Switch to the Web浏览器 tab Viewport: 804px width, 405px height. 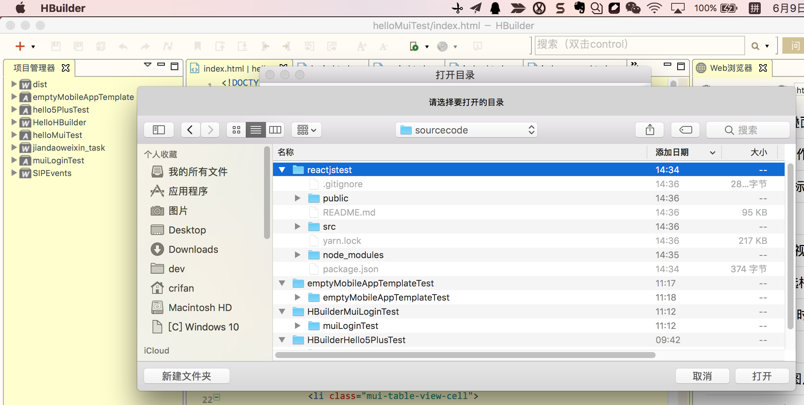click(x=730, y=68)
